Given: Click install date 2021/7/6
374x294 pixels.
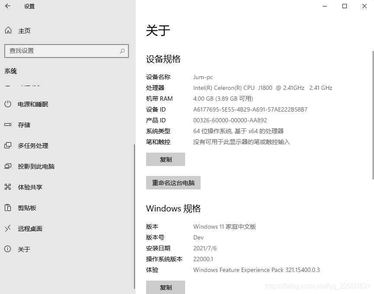Looking at the screenshot, I should click(x=205, y=248).
